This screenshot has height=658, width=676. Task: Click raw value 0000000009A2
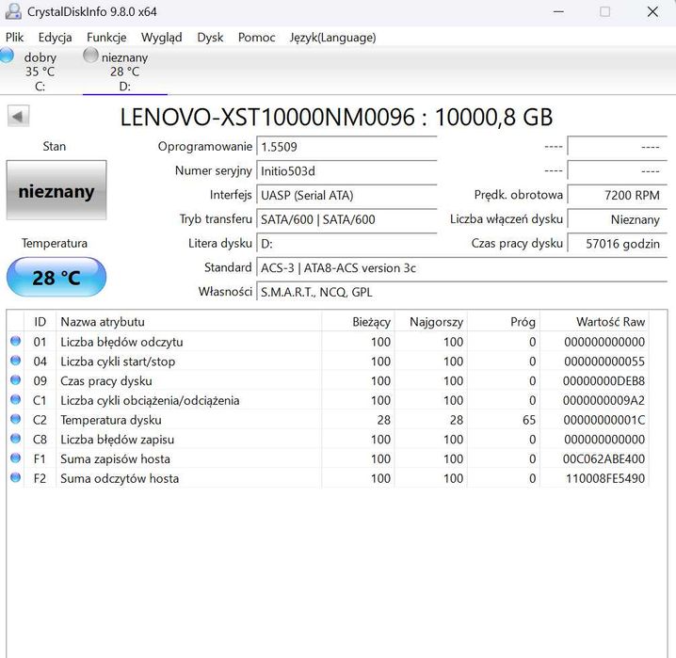tap(604, 401)
